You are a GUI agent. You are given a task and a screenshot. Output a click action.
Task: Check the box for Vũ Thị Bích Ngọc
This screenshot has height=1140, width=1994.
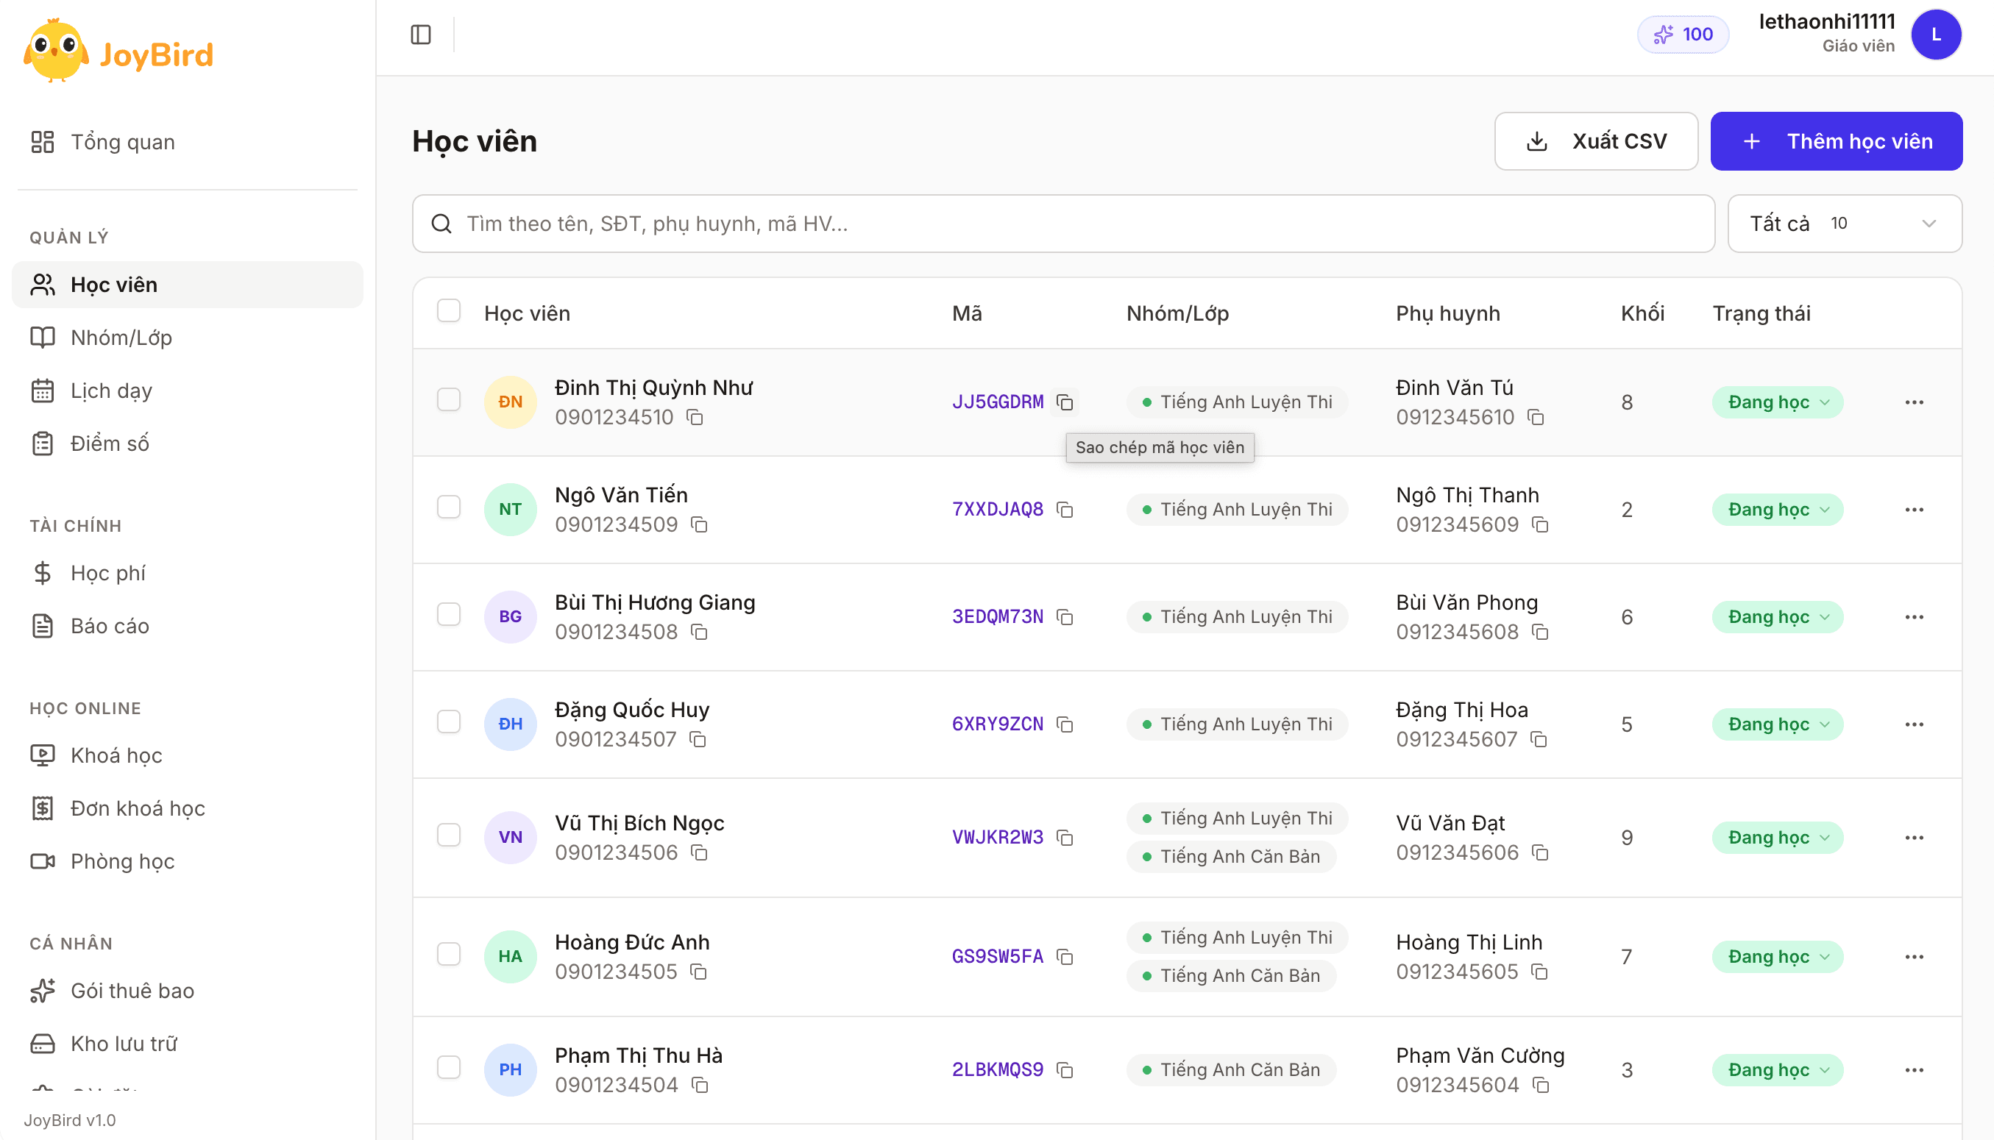pyautogui.click(x=449, y=835)
